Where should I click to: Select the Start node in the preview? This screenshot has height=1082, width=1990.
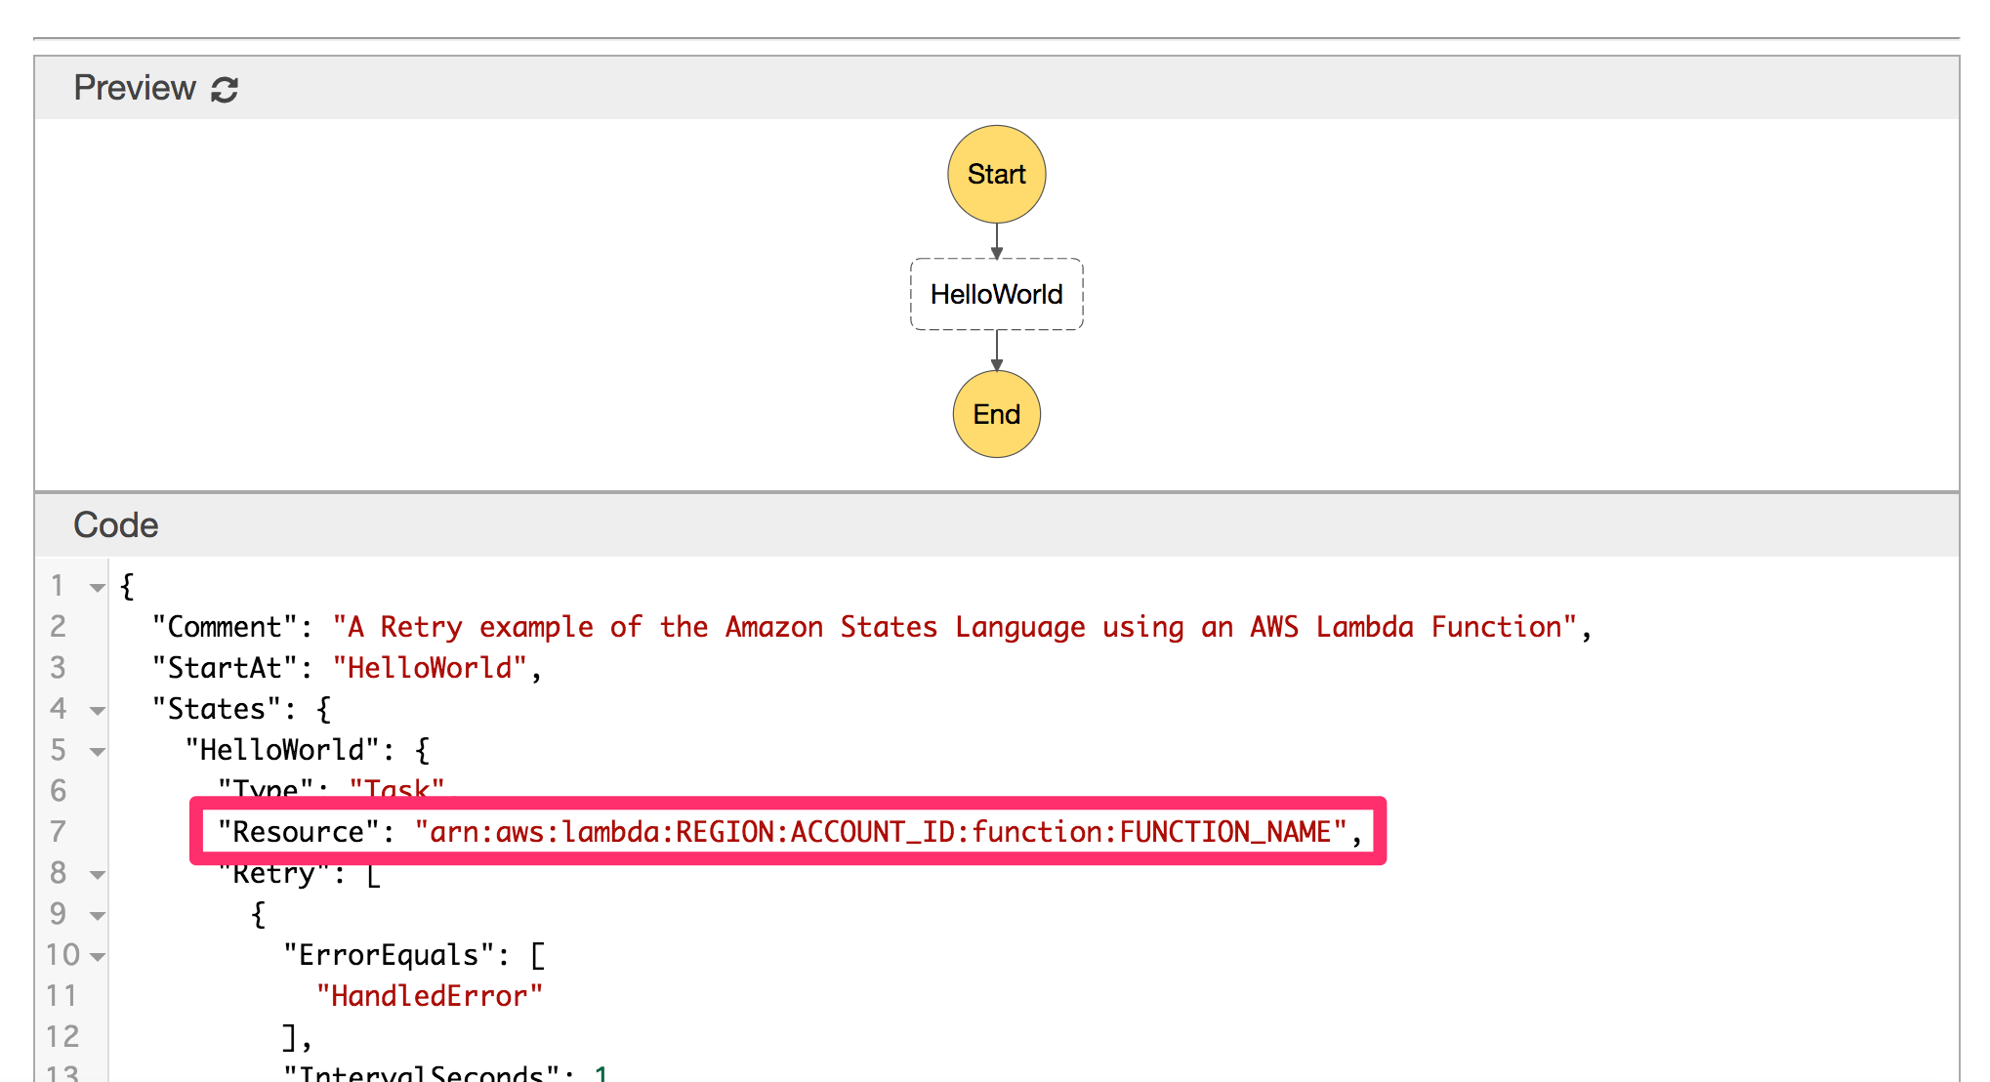[995, 174]
